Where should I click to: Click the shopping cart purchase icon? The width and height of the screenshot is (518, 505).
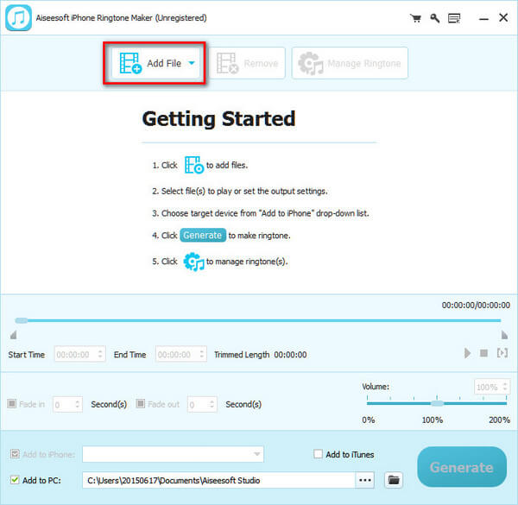pos(415,17)
